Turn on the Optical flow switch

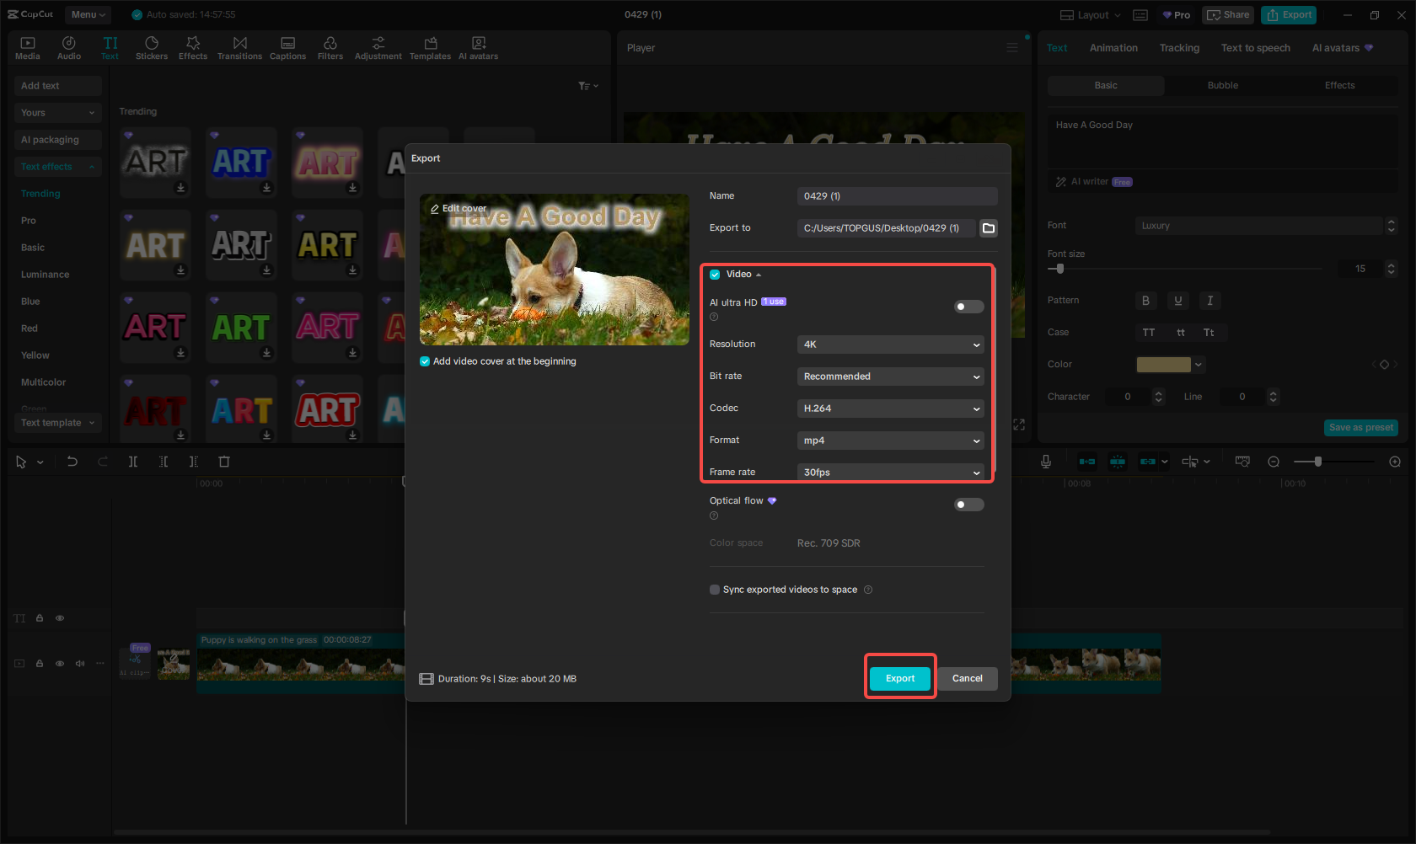tap(968, 504)
